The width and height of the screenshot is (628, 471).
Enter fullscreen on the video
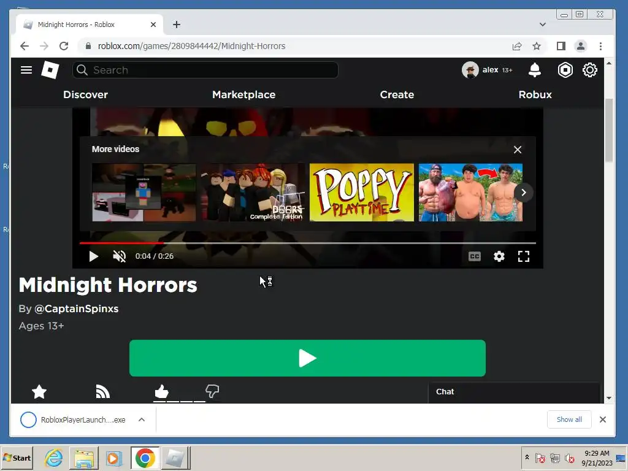524,256
